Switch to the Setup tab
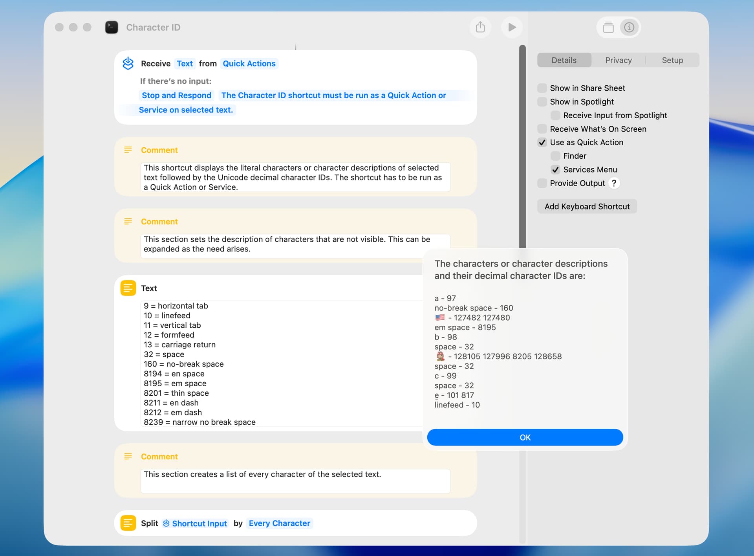The height and width of the screenshot is (556, 754). tap(672, 60)
